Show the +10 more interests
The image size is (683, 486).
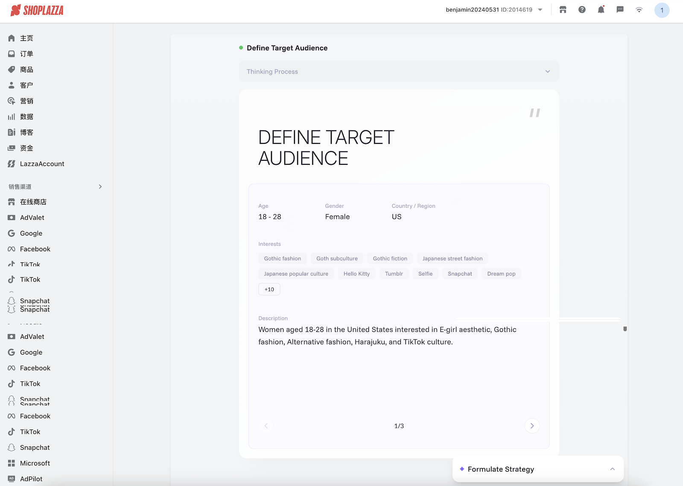click(269, 289)
